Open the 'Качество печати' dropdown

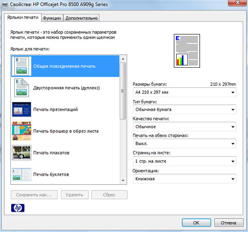184,126
